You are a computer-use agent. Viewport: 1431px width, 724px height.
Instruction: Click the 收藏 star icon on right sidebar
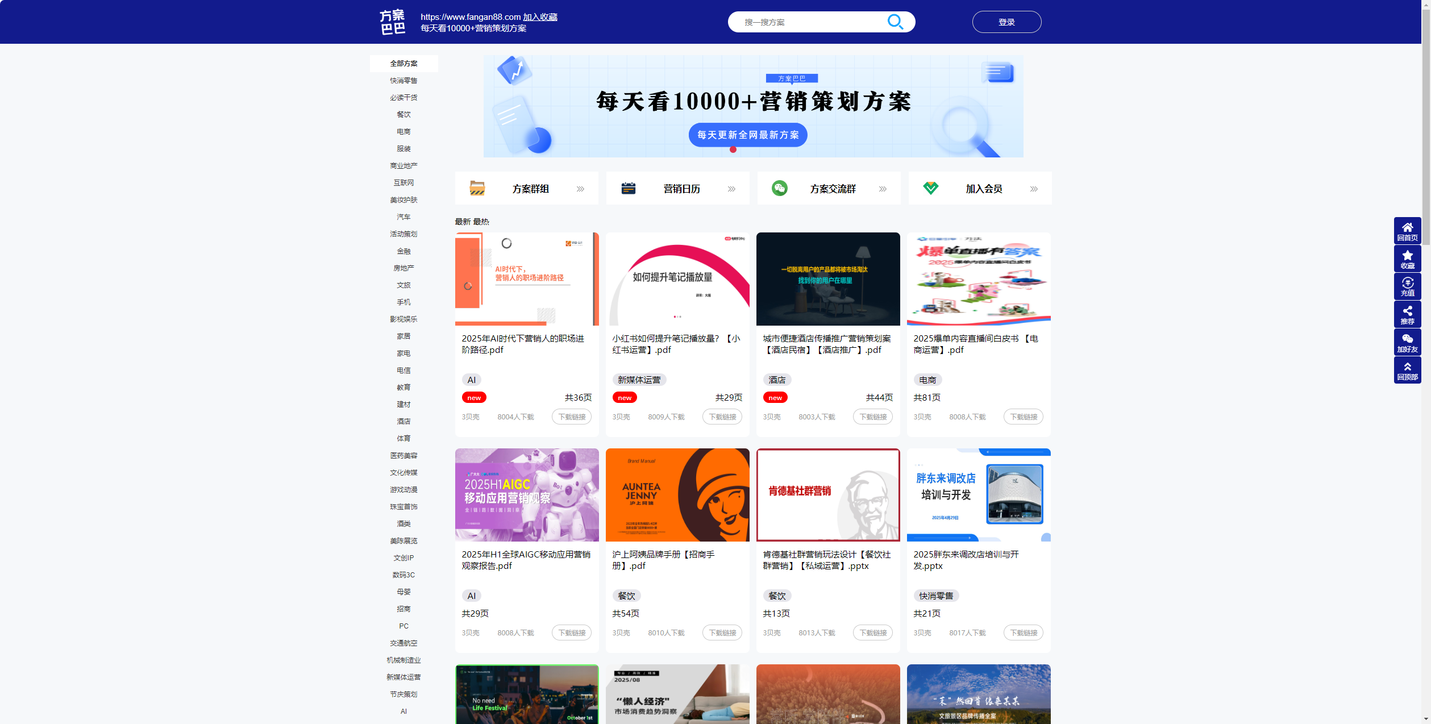pyautogui.click(x=1408, y=255)
